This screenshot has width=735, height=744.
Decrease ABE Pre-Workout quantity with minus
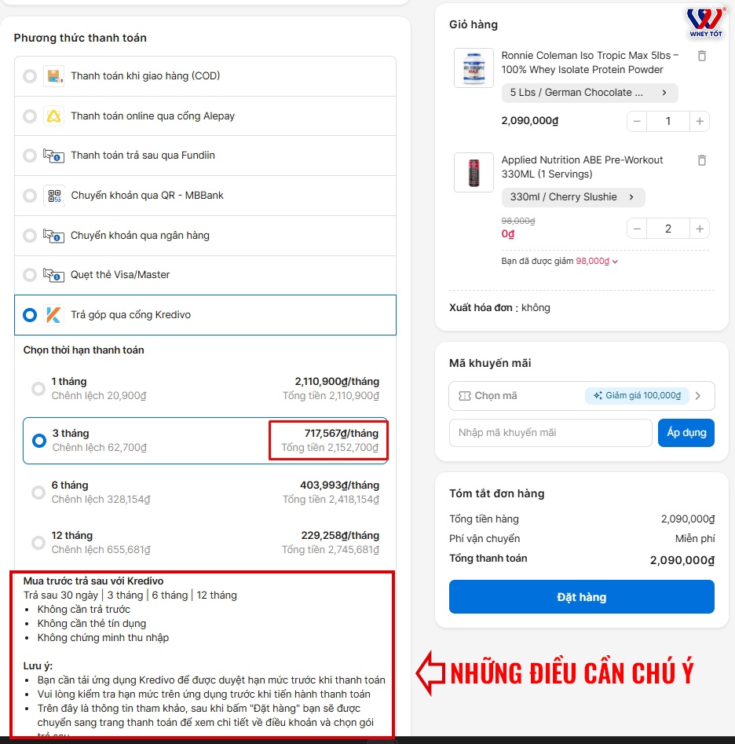pyautogui.click(x=637, y=229)
